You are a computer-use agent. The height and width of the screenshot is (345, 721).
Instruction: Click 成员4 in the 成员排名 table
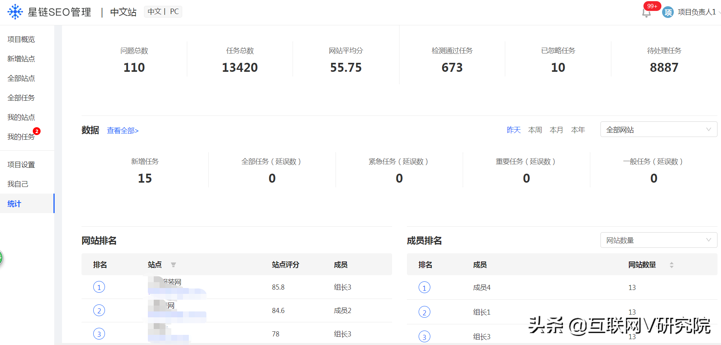pos(482,288)
